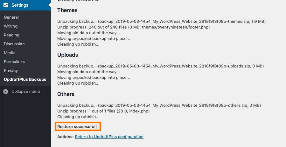Go to Privacy settings
This screenshot has height=147, width=286.
click(x=11, y=71)
